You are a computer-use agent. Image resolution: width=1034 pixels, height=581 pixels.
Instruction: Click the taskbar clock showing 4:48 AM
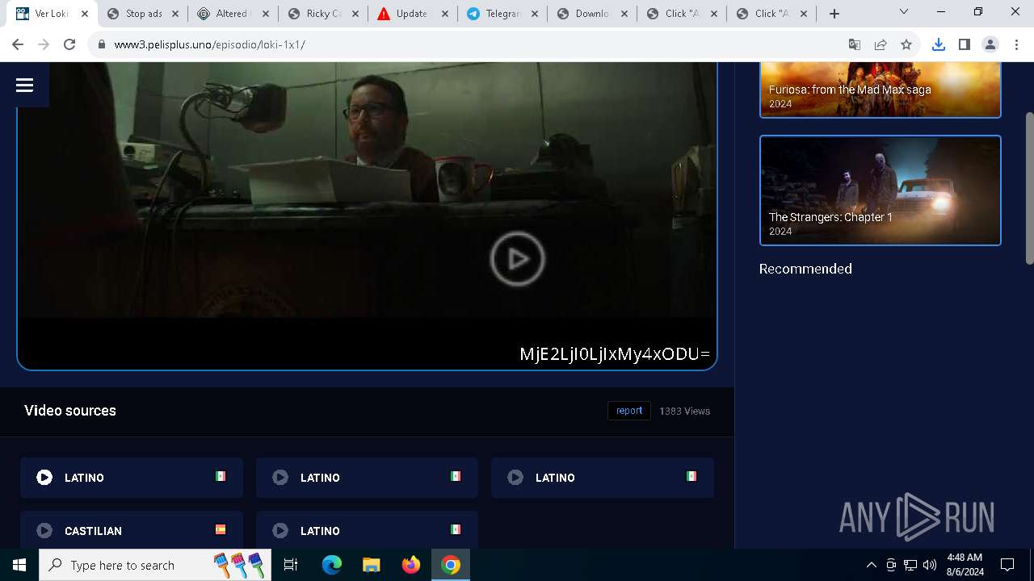(965, 565)
